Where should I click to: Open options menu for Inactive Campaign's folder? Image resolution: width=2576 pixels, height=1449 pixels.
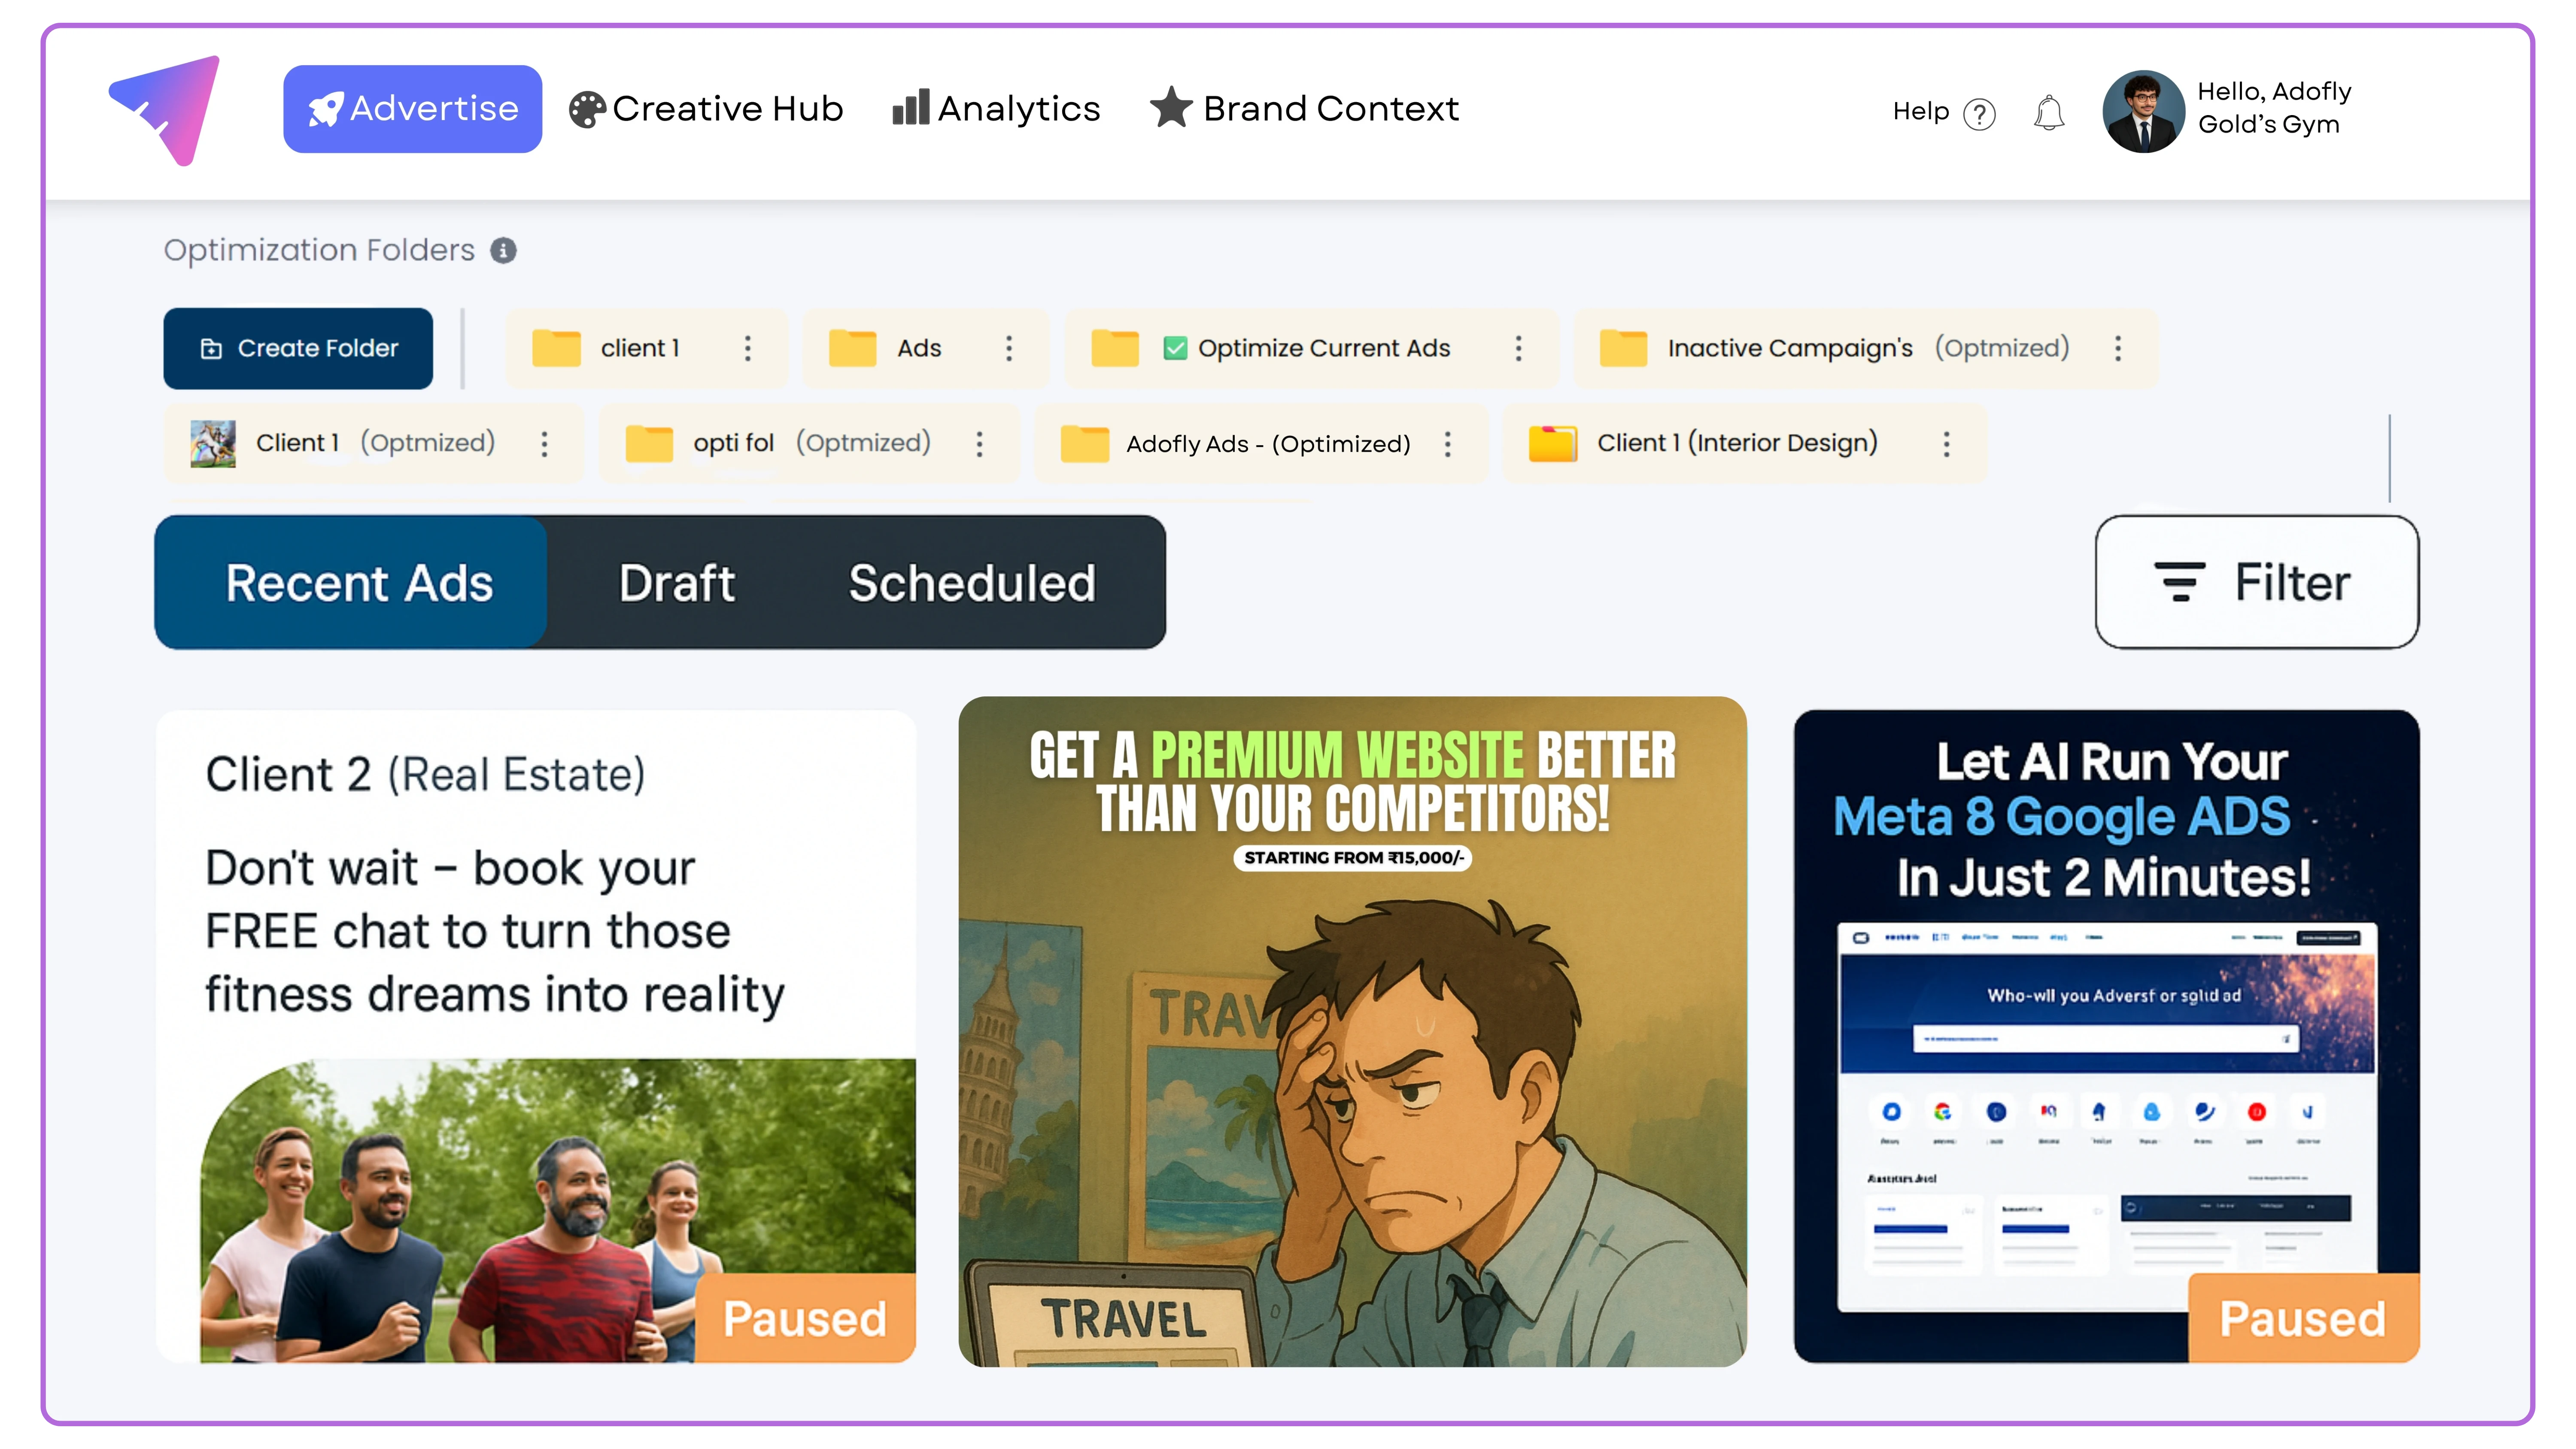(2117, 348)
